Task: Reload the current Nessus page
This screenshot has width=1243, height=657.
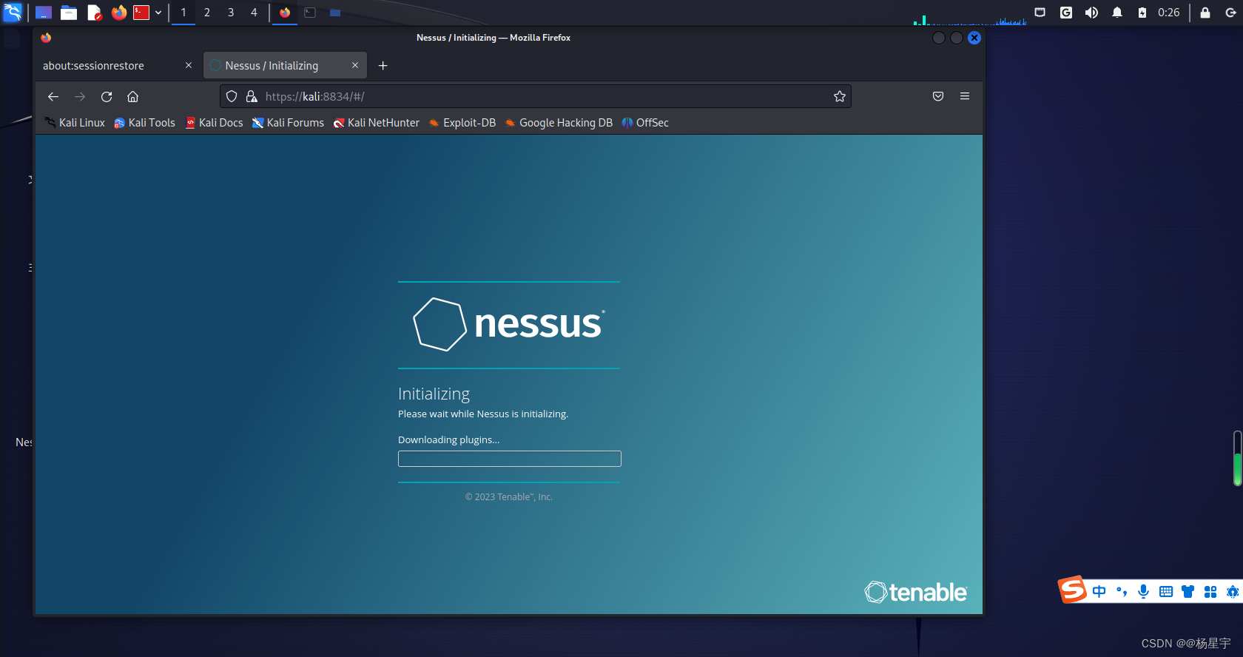Action: [107, 97]
